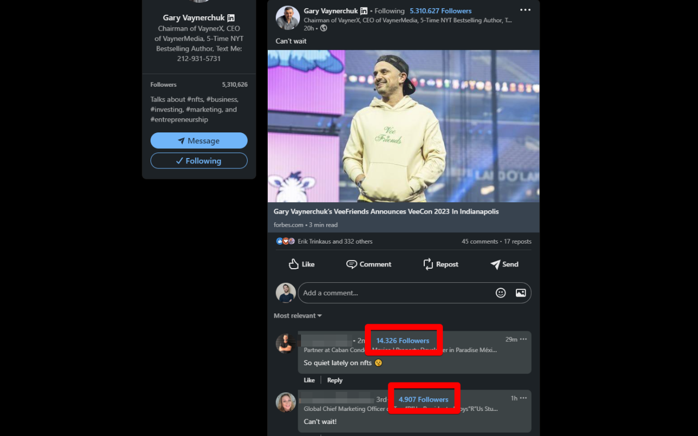Expand the Most relevant sort dropdown
Image resolution: width=698 pixels, height=436 pixels.
pos(298,316)
